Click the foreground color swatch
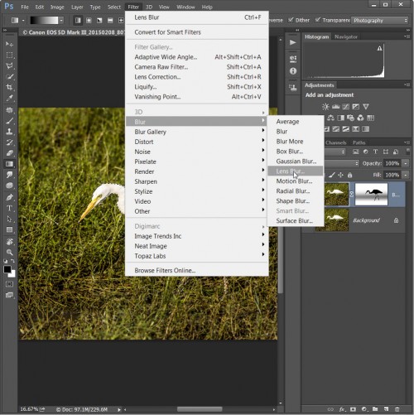 [7, 269]
